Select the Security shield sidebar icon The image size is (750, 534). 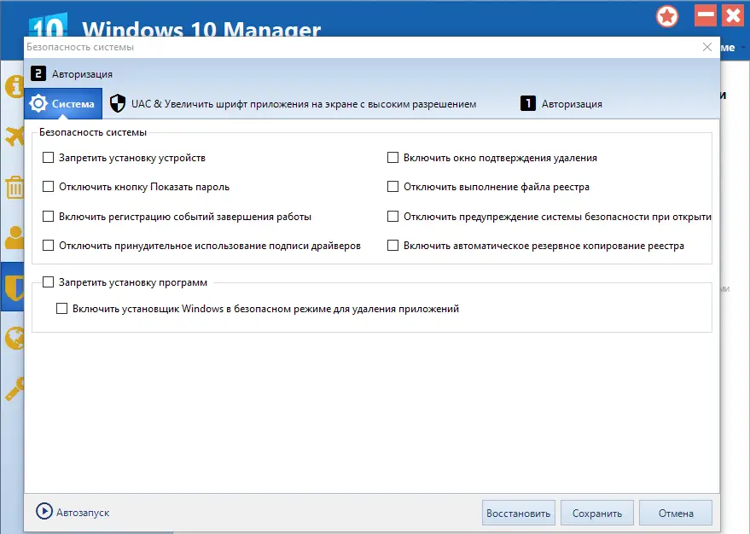(x=14, y=287)
